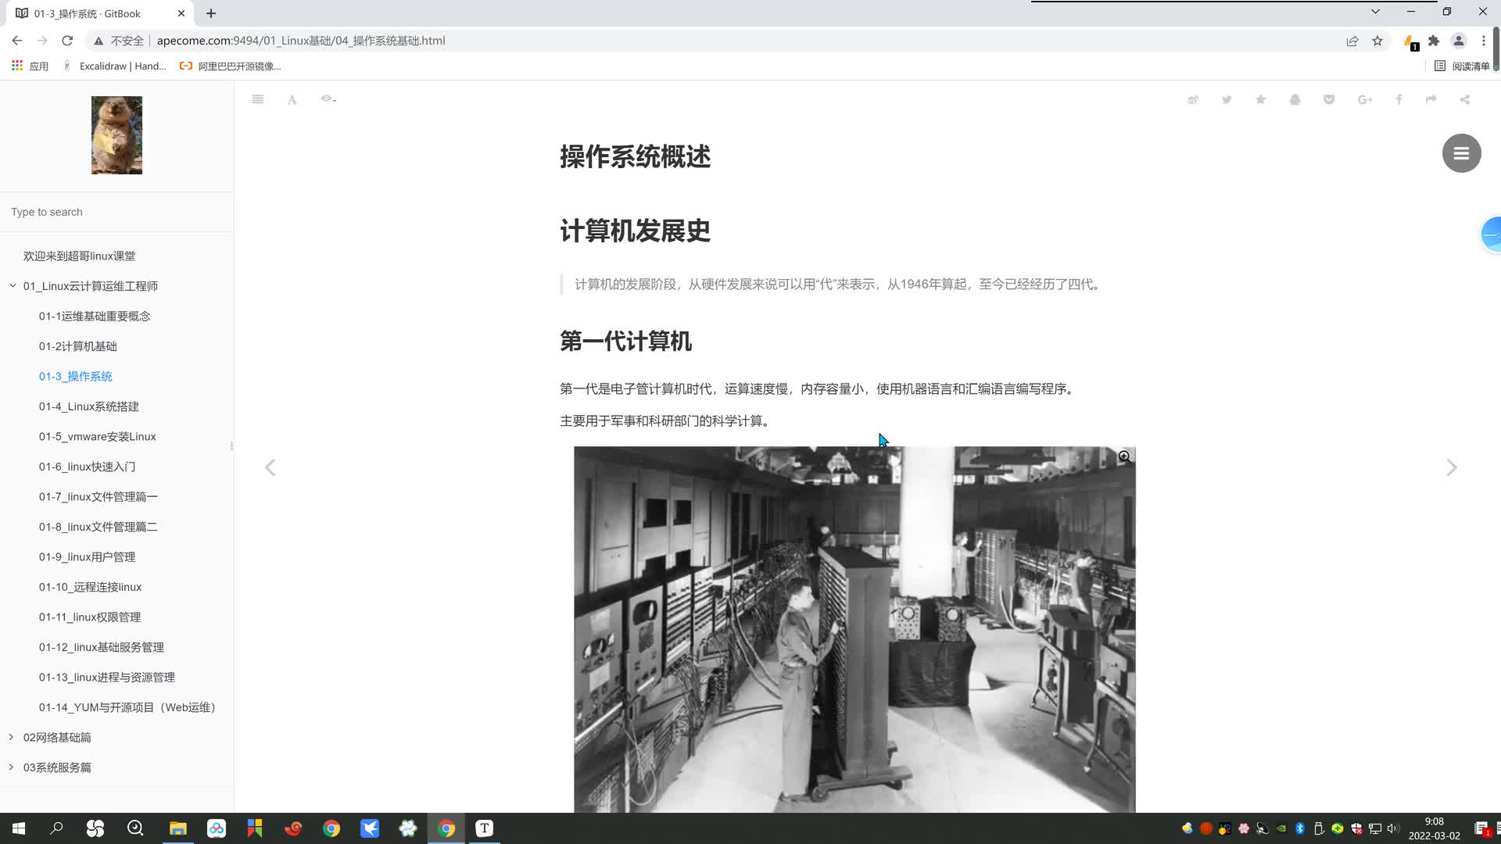
Task: Zoom the ENIAC photo magnifier icon
Action: point(1124,457)
